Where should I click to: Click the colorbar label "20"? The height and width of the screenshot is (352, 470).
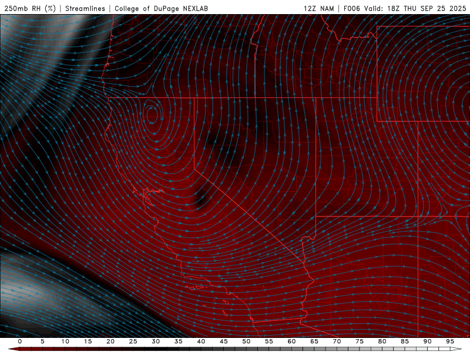(110, 341)
